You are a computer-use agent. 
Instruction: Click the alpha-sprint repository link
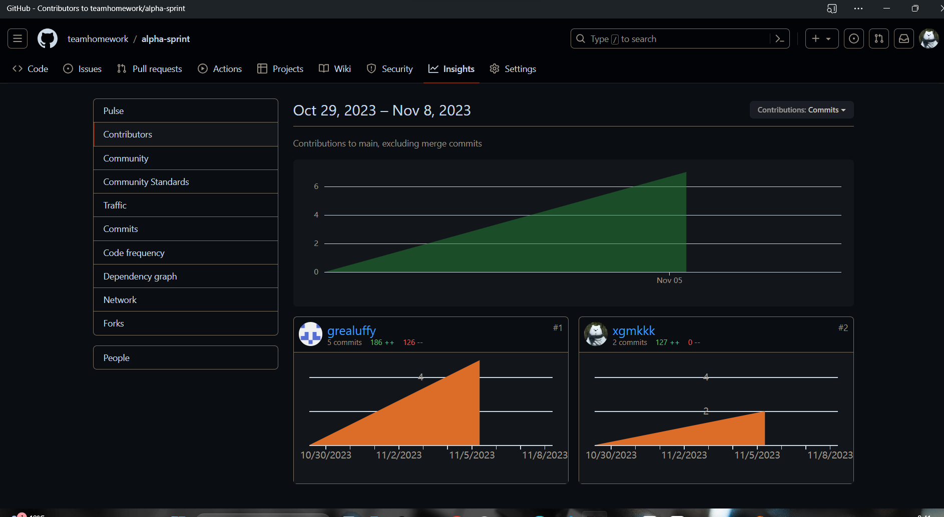tap(166, 39)
